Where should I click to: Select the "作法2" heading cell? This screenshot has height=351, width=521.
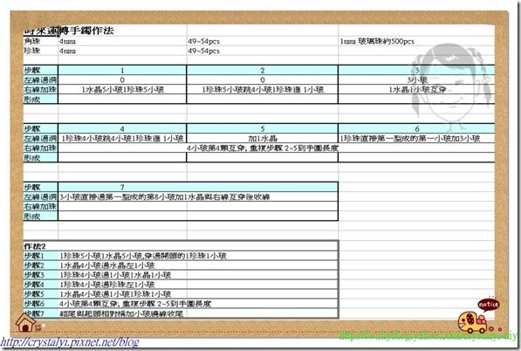click(x=35, y=246)
